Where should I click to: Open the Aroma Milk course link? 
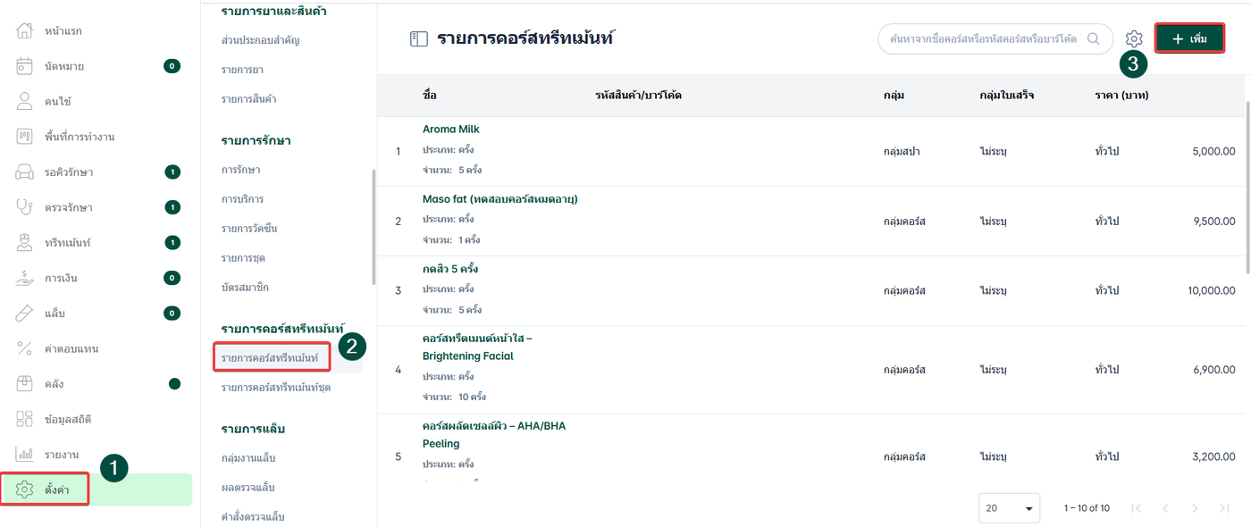451,130
